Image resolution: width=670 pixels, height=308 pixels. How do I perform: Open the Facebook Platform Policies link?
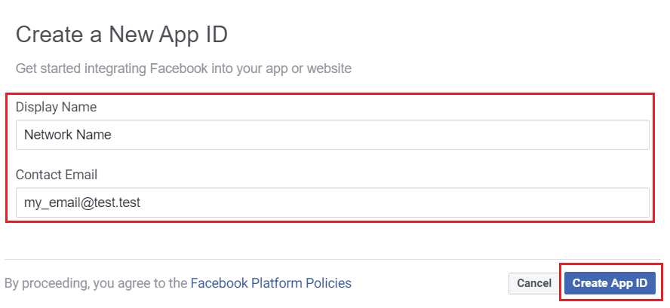(271, 283)
